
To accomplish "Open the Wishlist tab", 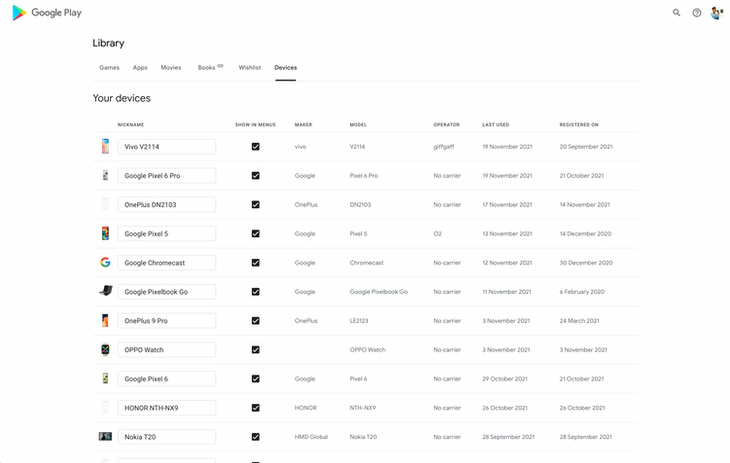I will [x=250, y=68].
